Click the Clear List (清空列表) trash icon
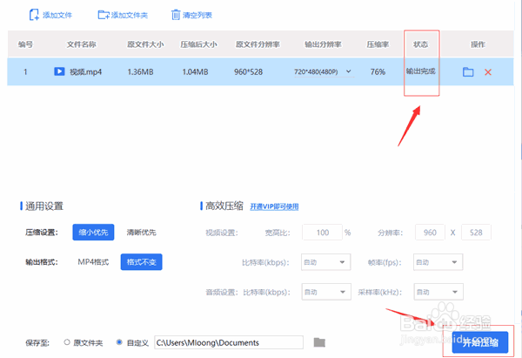This screenshot has width=522, height=358. pos(176,15)
